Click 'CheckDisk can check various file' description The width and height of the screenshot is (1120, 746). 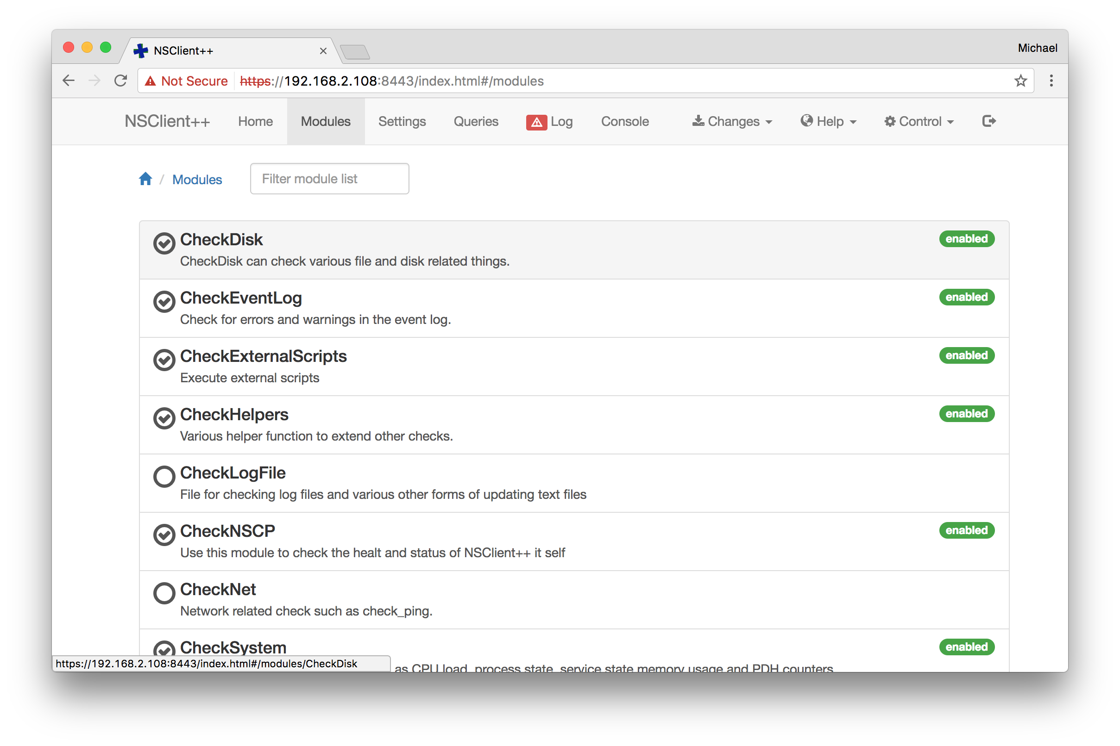(345, 261)
